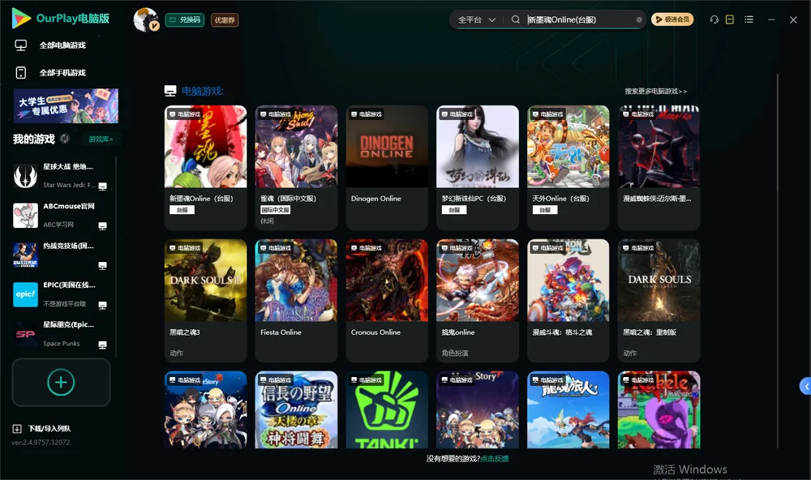Open the 黑暗之魂3 game card

[x=205, y=301]
